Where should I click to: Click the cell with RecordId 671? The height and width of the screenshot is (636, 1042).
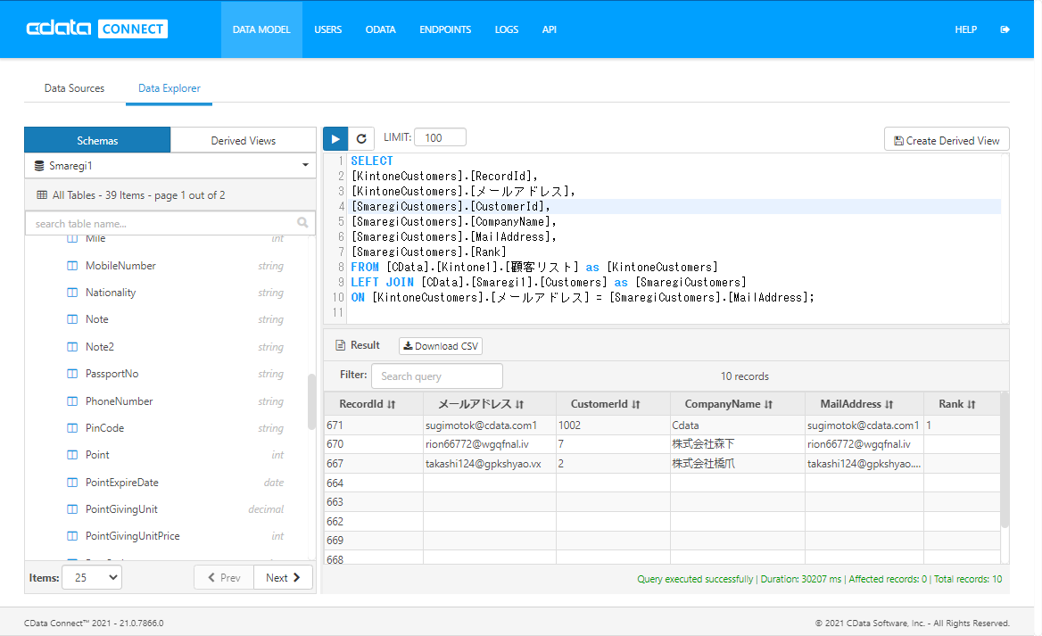[374, 425]
